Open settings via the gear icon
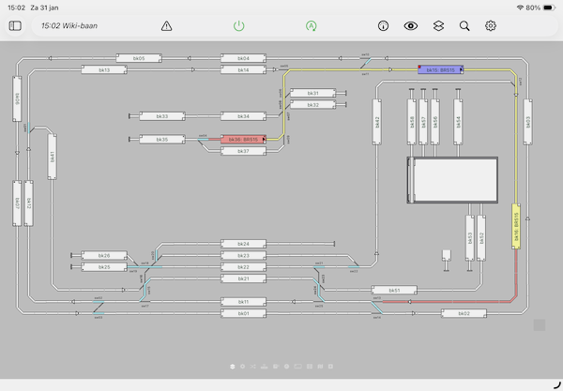 [x=491, y=26]
